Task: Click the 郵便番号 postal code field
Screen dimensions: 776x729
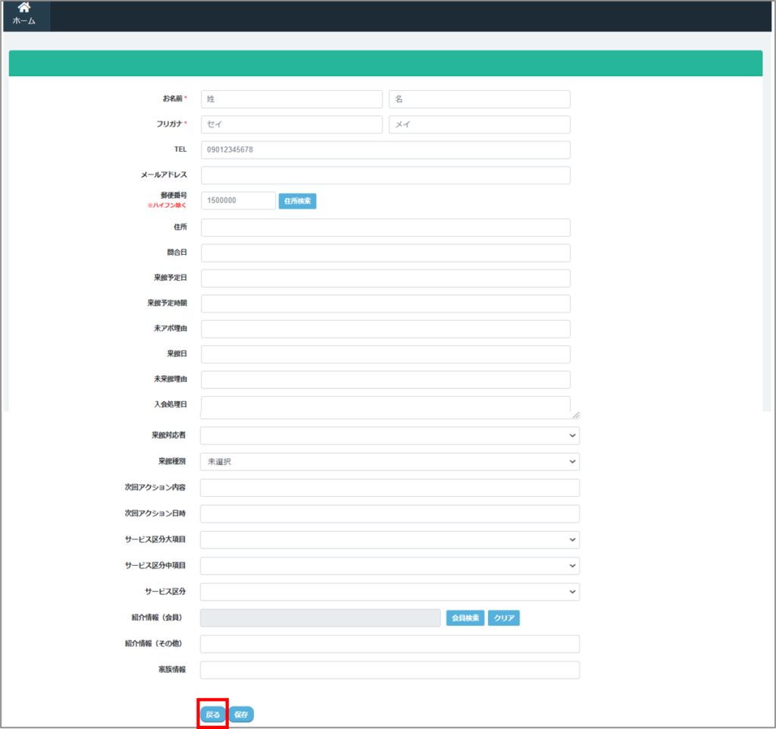Action: 238,200
